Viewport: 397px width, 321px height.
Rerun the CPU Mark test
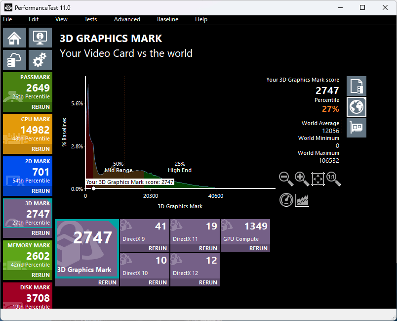(x=40, y=149)
